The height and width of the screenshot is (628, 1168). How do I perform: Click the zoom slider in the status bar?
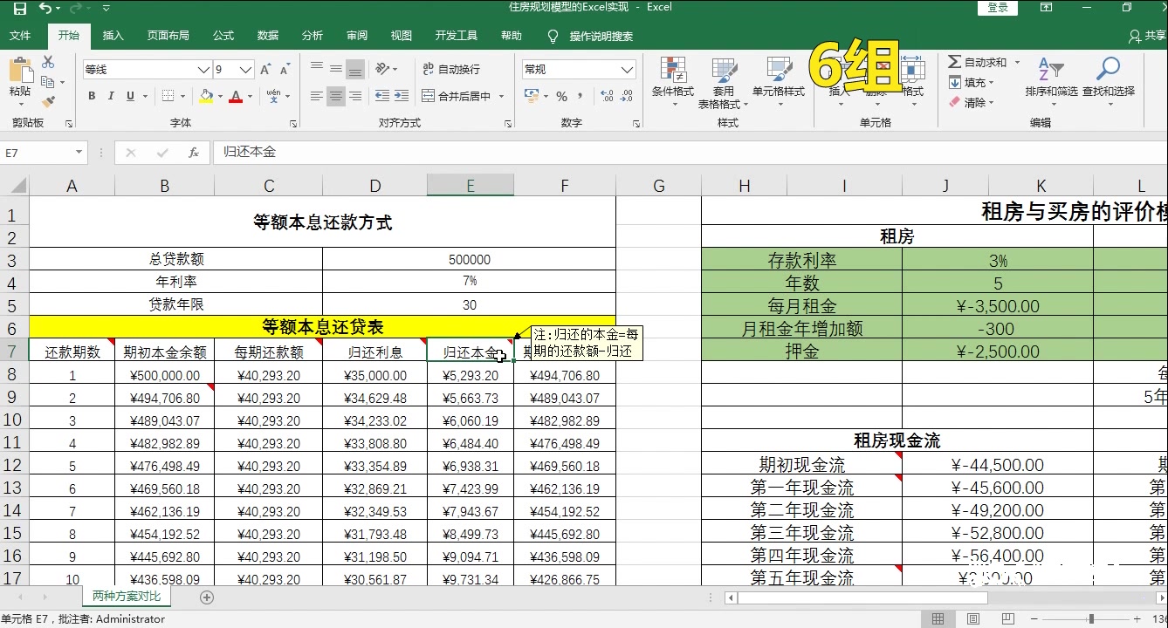pyautogui.click(x=1090, y=619)
